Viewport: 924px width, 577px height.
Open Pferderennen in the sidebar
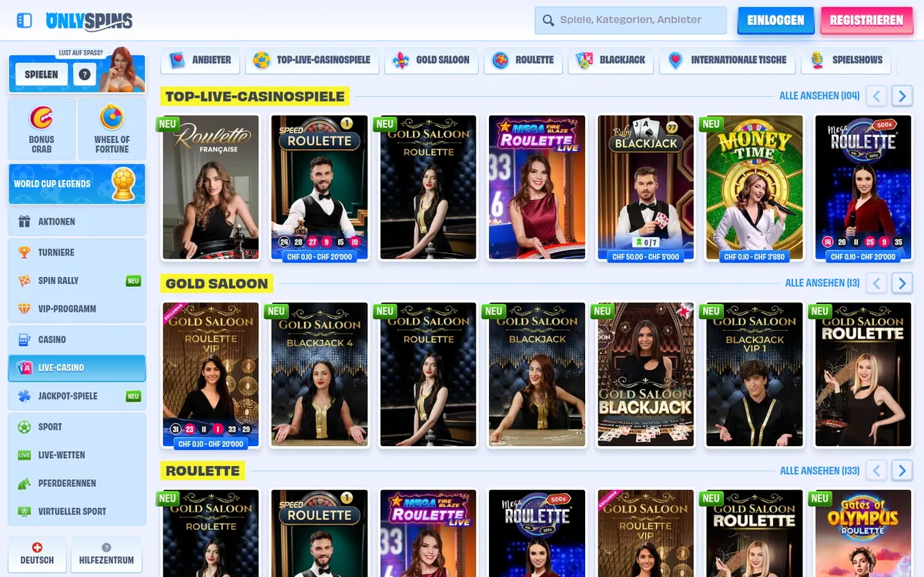(x=77, y=483)
